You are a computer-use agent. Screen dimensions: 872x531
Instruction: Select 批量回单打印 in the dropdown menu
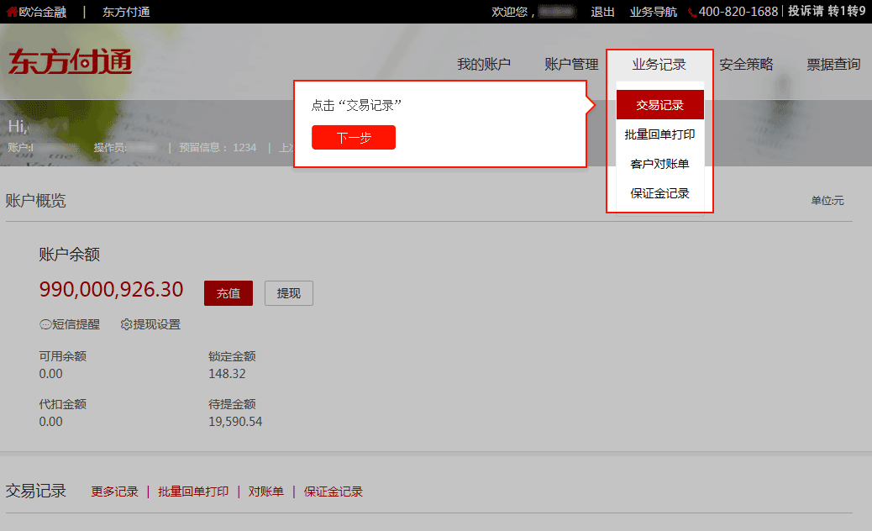click(x=660, y=134)
